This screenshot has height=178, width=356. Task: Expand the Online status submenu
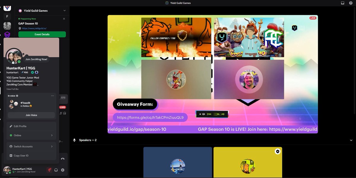click(x=31, y=135)
